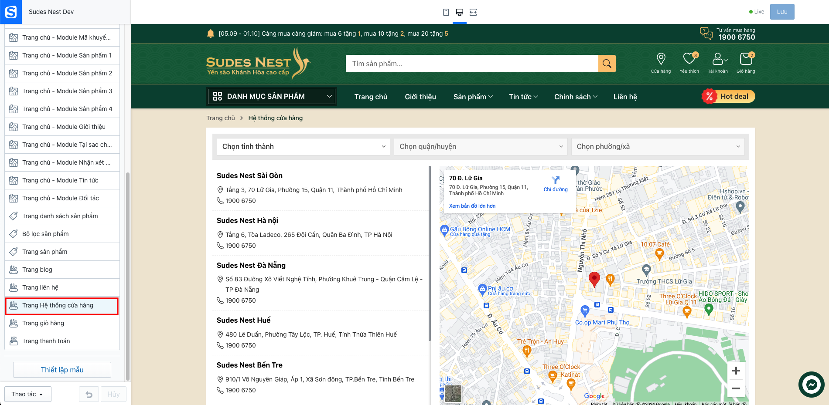Zoom out on the map

(736, 388)
